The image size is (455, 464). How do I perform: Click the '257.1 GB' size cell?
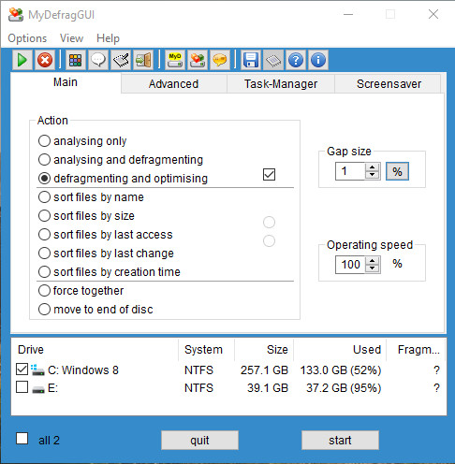[264, 370]
